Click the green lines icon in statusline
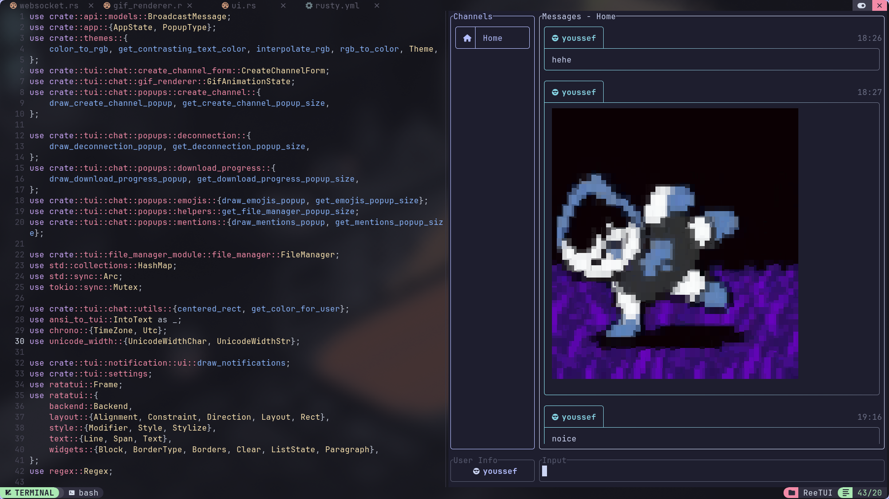889x499 pixels. [x=845, y=493]
